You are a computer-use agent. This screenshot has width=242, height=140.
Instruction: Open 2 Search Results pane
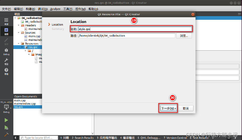83,138
